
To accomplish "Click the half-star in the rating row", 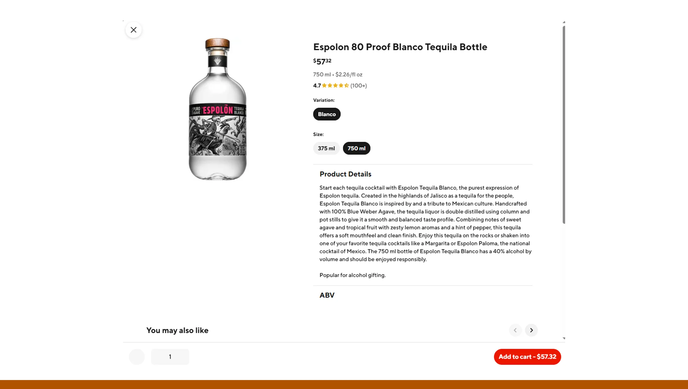I will pyautogui.click(x=346, y=85).
